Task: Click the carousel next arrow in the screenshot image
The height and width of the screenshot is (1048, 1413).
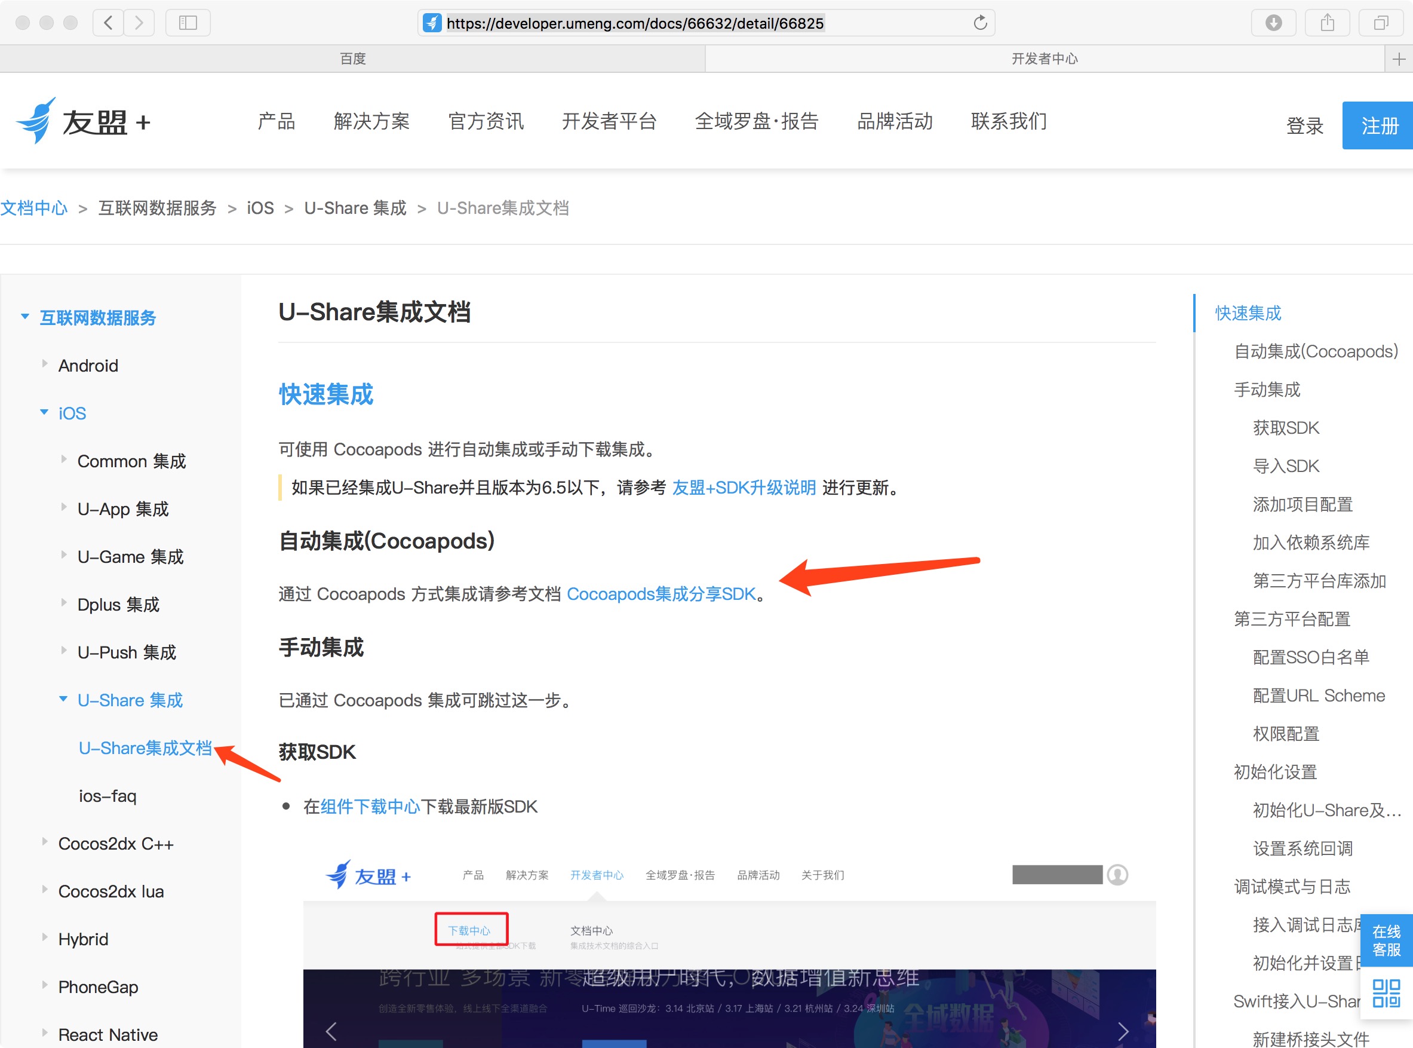Action: [1123, 1031]
